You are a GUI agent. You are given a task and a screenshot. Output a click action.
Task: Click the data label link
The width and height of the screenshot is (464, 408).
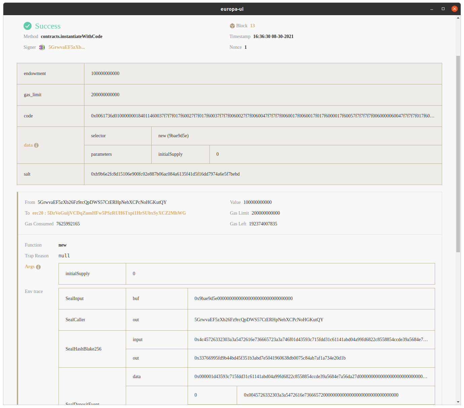pos(28,145)
